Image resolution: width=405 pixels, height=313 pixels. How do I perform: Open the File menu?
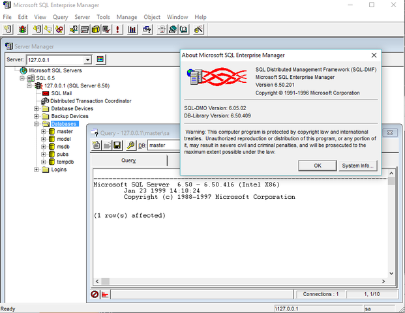7,17
